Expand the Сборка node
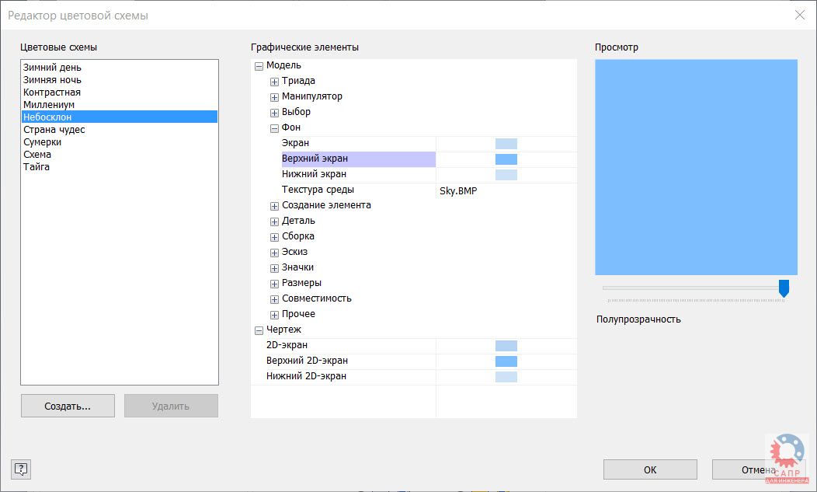The width and height of the screenshot is (817, 492). point(275,237)
